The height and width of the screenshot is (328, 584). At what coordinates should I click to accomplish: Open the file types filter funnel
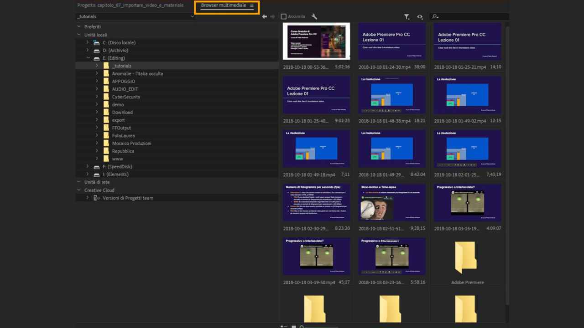407,17
